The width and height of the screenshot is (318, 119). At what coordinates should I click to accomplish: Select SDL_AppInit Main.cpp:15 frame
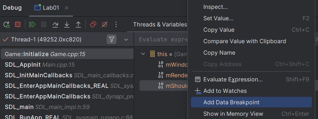[67, 65]
